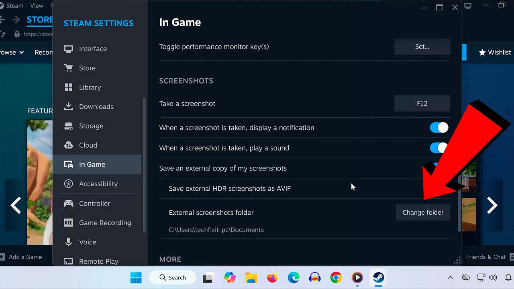Screen dimensions: 514x289
Task: Go to Downloads settings
Action: click(x=97, y=106)
